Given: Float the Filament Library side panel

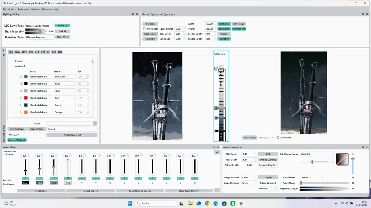Looking at the screenshot, I should pos(4,55).
